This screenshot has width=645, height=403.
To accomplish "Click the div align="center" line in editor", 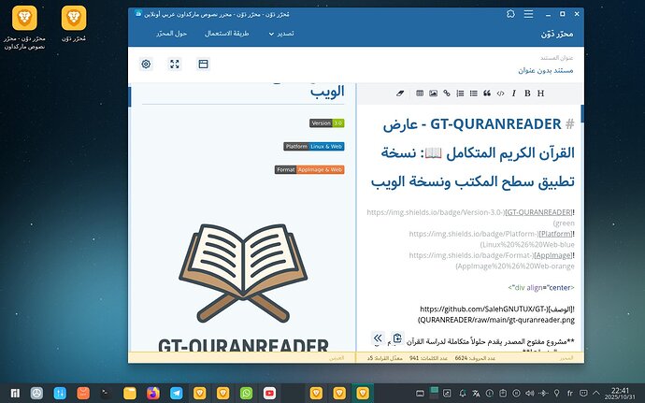I will [541, 288].
